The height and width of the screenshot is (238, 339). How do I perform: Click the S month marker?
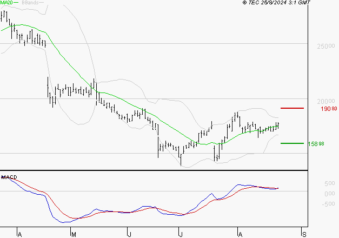pos(304,235)
